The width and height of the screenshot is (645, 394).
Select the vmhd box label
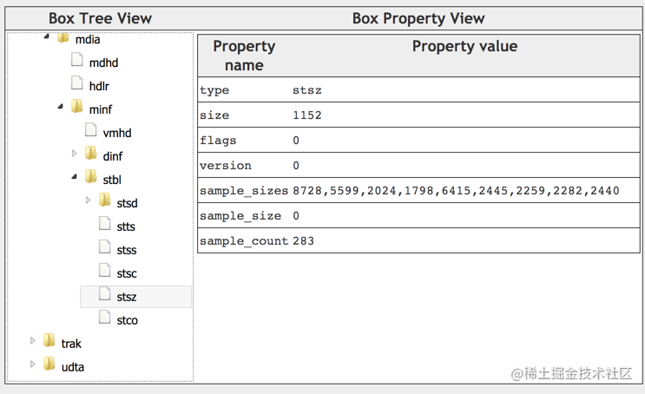pyautogui.click(x=117, y=134)
